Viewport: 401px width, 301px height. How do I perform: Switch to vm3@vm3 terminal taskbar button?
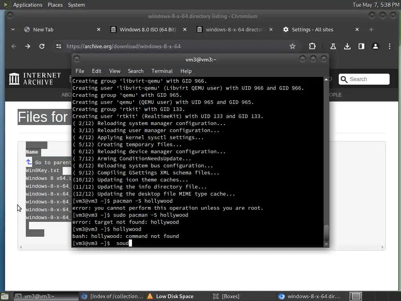click(45, 296)
